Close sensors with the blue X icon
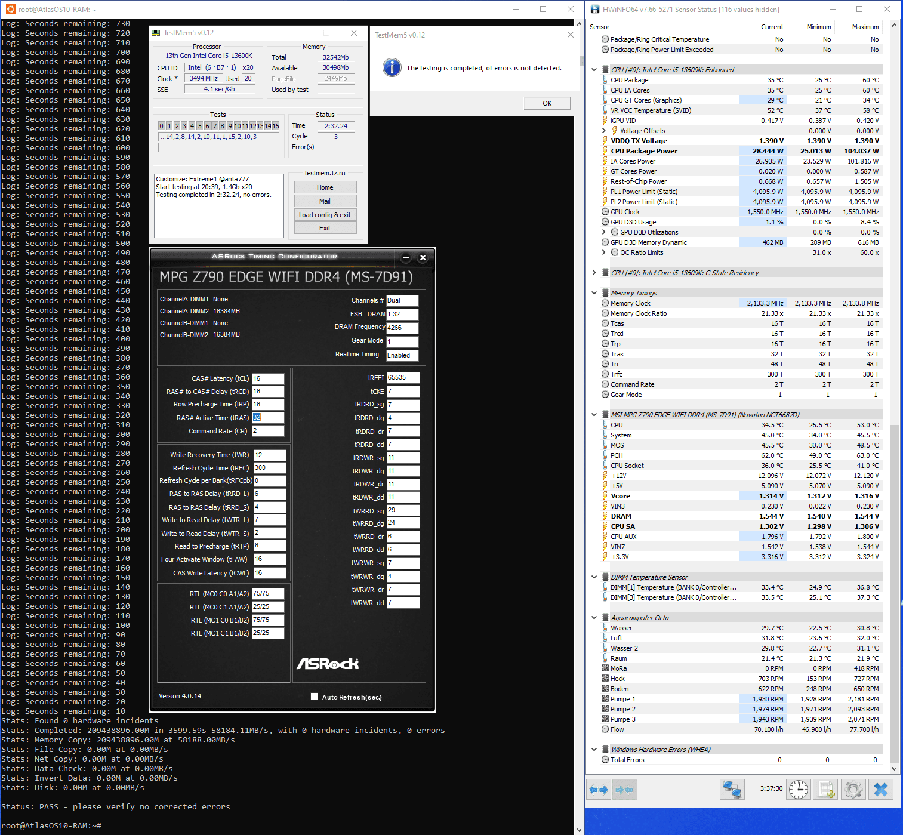Viewport: 903px width, 835px height. (x=881, y=790)
